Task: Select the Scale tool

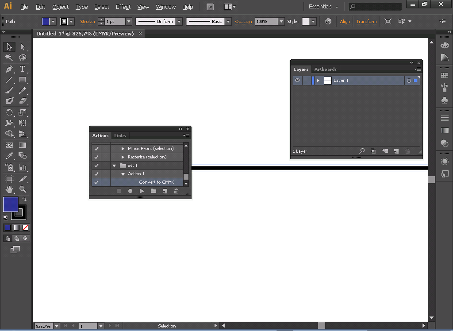Action: [x=23, y=112]
